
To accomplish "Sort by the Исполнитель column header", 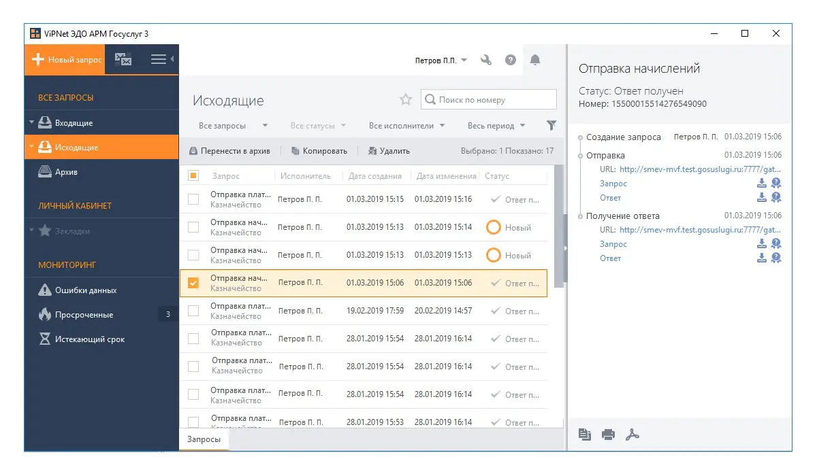I will [x=306, y=176].
